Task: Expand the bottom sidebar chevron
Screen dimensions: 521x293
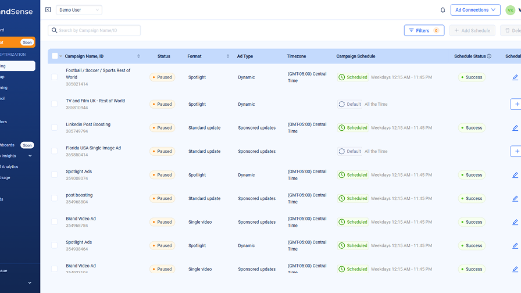Action: click(x=30, y=283)
